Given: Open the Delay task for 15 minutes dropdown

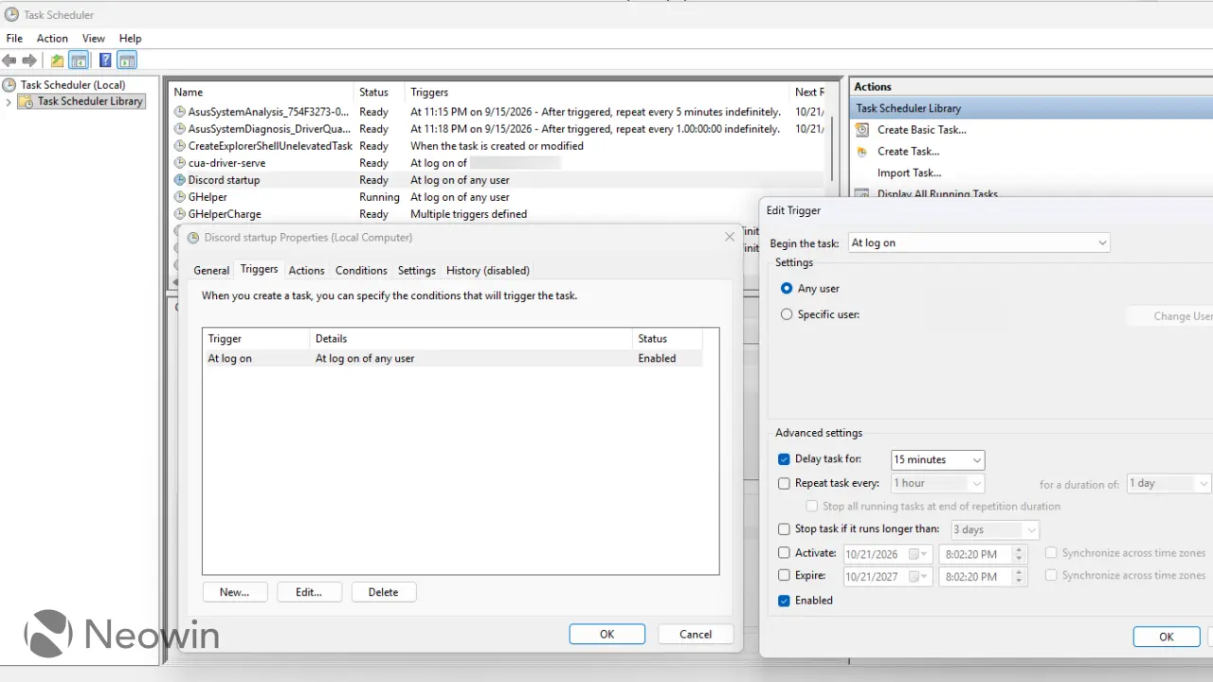Looking at the screenshot, I should click(938, 459).
